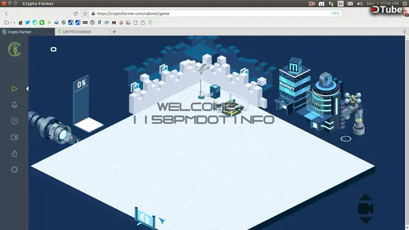
Task: Click the info signboard on the field
Action: (x=144, y=218)
